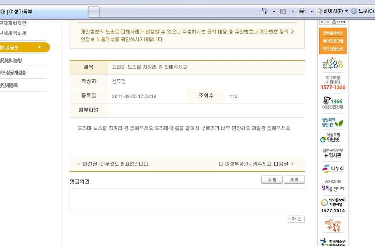375x246 pixels.
Task: Open 규제개혁과제 in left menu
Action: [x=13, y=33]
